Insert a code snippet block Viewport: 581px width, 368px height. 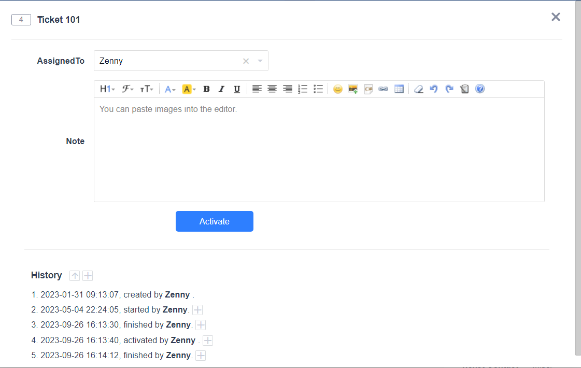[x=369, y=89]
